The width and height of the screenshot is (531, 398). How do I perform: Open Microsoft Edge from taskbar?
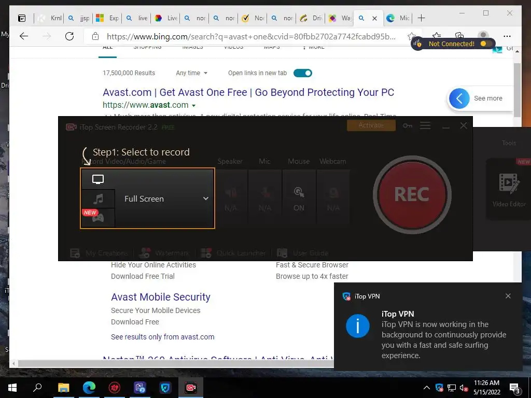pos(89,388)
